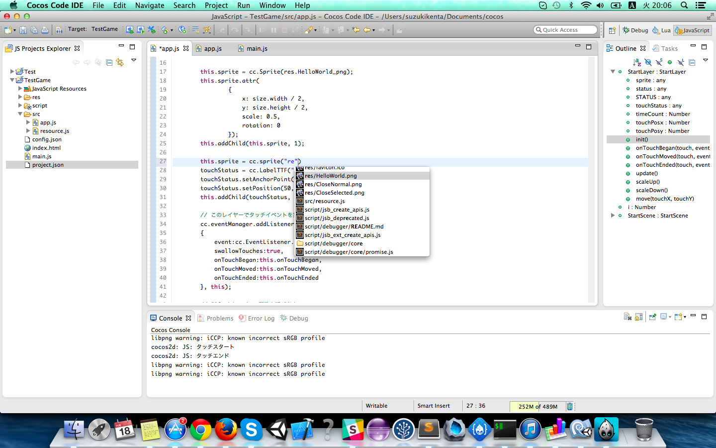Click the Back navigation yellow arrow

(x=367, y=30)
